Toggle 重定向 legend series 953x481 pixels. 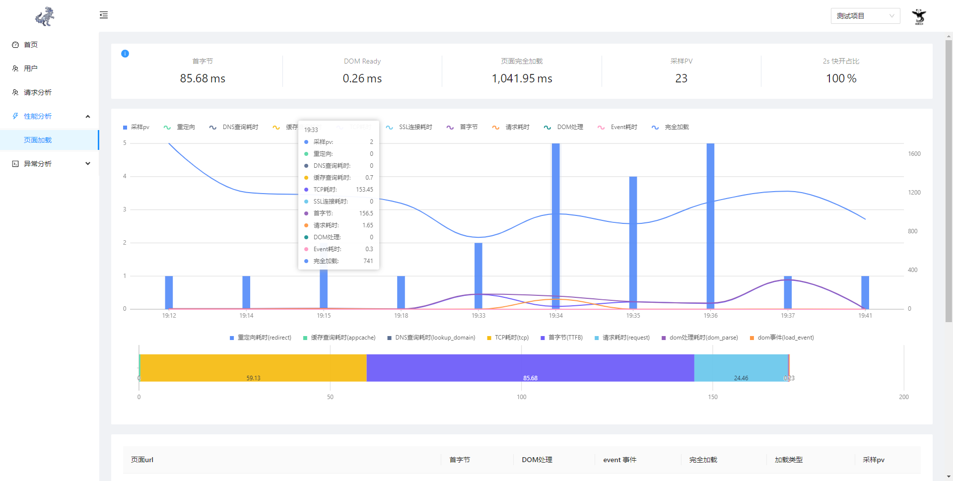[x=179, y=127]
